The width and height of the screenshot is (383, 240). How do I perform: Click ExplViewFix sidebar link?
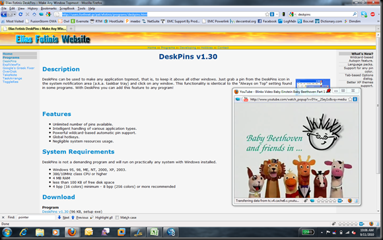point(11,65)
